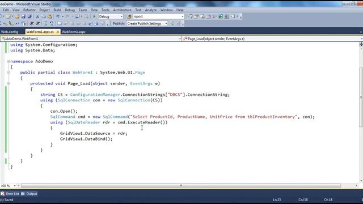Click the 'Ln 23' status bar entry

click(277, 200)
